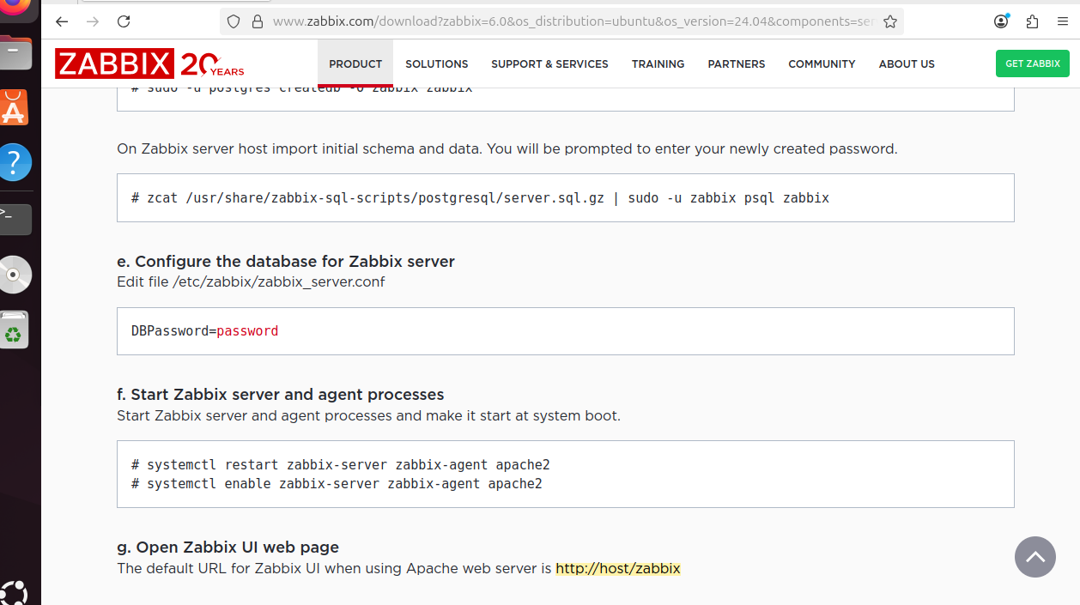
Task: Open the PRODUCT menu
Action: 355,64
